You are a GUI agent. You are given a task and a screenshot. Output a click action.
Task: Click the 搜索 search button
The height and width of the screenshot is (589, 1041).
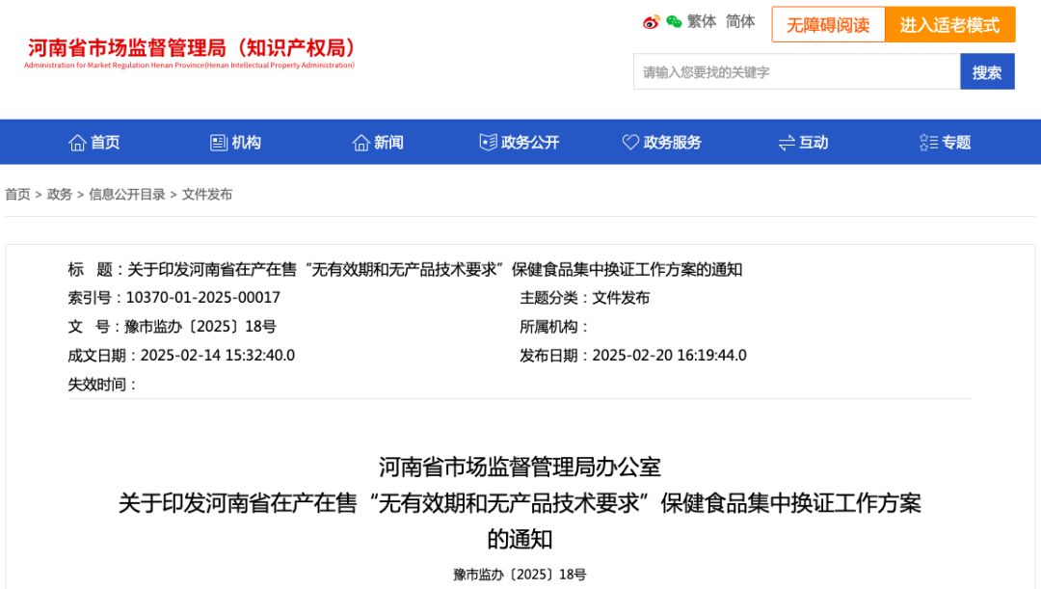point(987,71)
